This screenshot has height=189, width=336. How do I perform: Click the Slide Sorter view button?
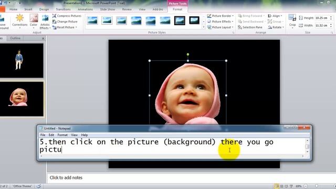pos(281,186)
